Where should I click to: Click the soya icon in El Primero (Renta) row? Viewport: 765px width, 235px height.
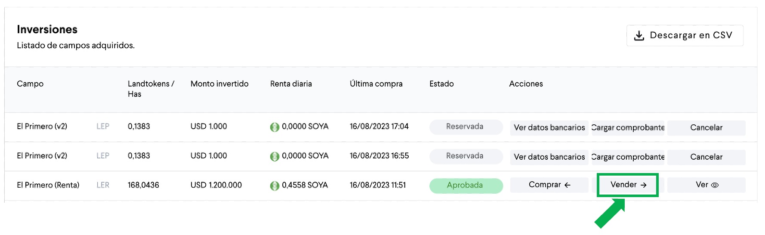(275, 186)
